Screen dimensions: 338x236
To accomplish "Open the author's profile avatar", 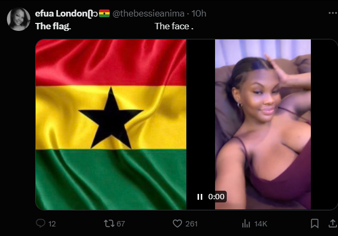I will pos(19,19).
